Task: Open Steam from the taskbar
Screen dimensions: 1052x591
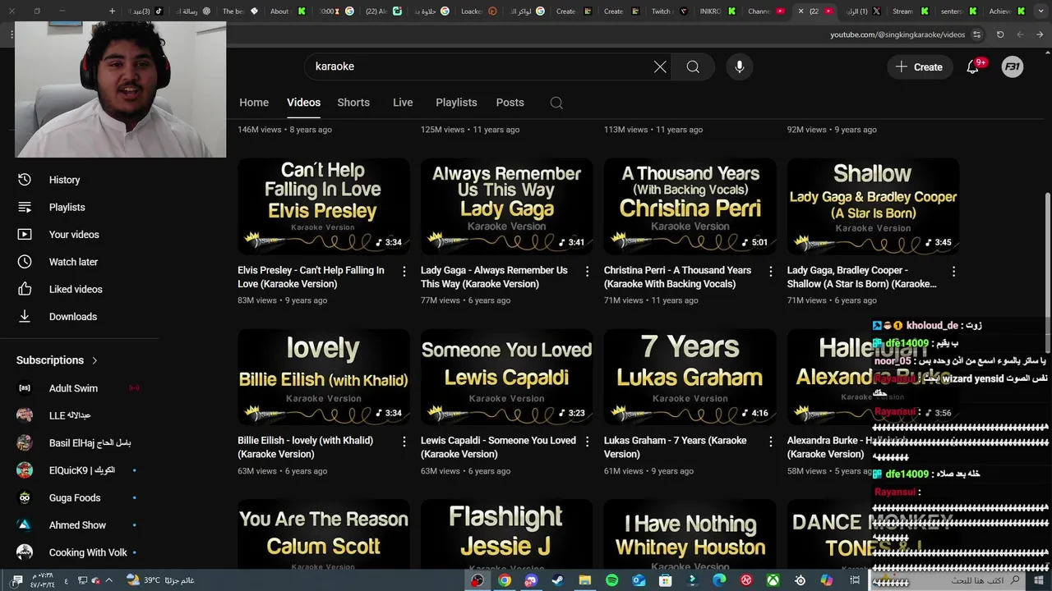Action: (558, 580)
